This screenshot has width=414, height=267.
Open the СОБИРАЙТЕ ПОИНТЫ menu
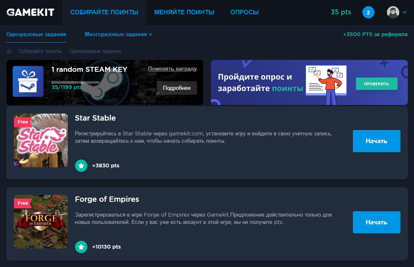pyautogui.click(x=104, y=12)
